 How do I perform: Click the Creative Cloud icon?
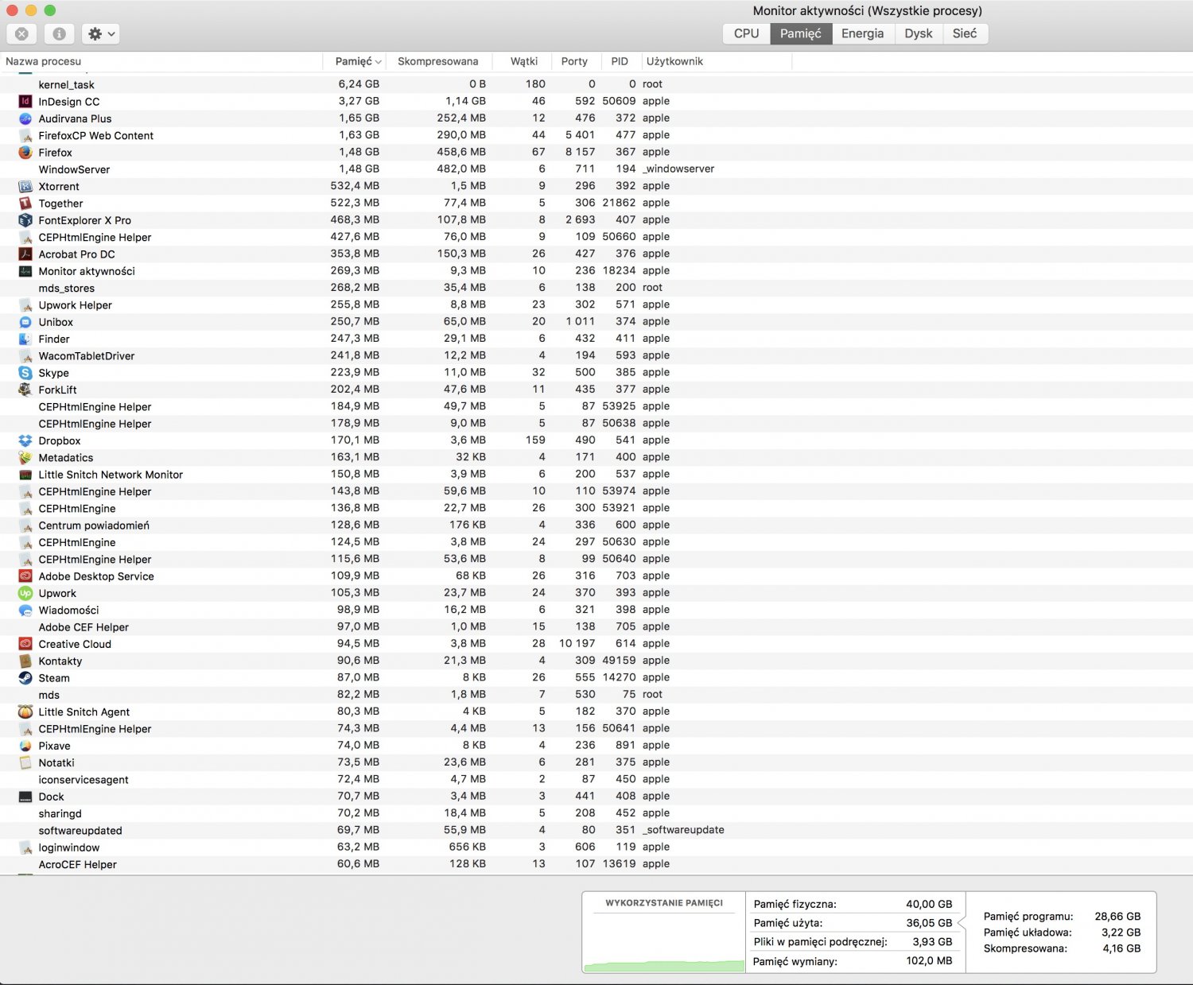[x=25, y=644]
